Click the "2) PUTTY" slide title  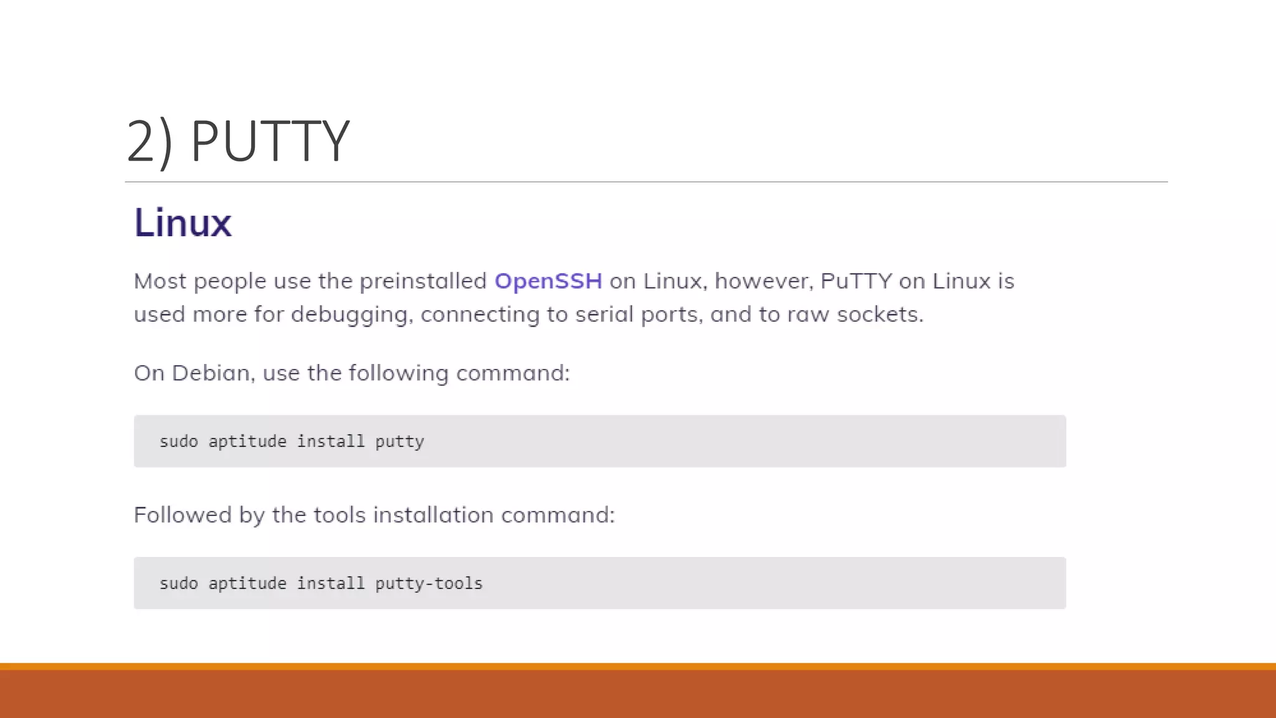pos(238,141)
